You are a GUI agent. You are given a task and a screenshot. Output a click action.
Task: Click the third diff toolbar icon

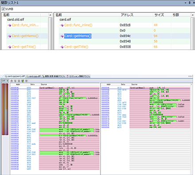click(x=19, y=81)
